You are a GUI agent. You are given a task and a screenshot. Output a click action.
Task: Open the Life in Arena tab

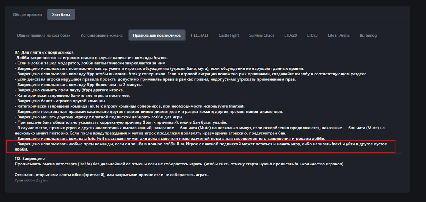pos(339,35)
